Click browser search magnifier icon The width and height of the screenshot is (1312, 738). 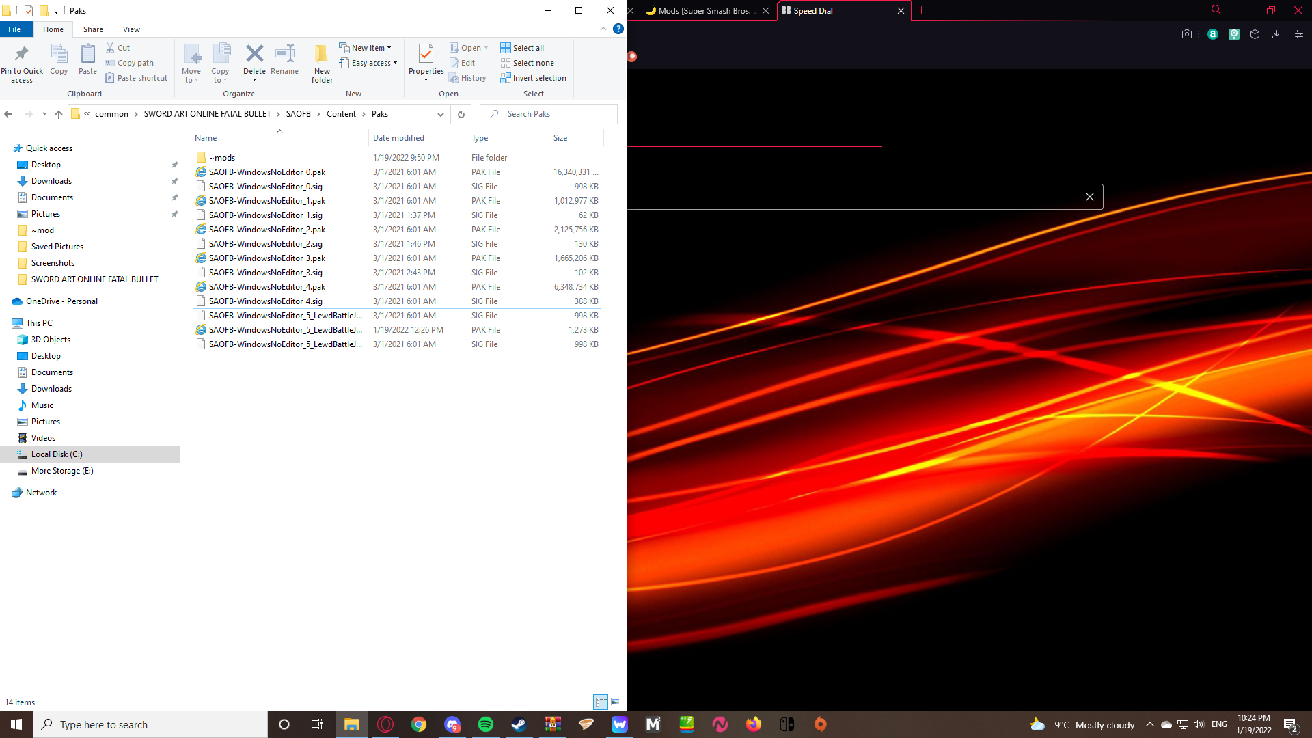(x=1216, y=10)
